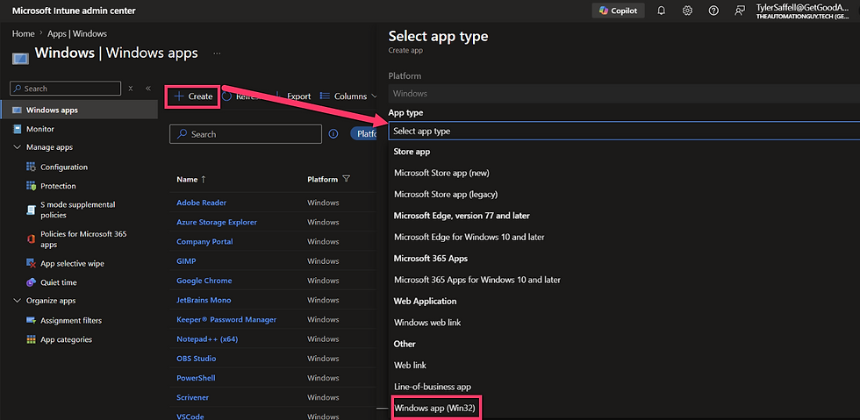
Task: Open the Select app type dropdown
Action: click(624, 132)
